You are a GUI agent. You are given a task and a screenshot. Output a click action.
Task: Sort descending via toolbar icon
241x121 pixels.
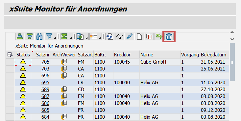pos(30,37)
